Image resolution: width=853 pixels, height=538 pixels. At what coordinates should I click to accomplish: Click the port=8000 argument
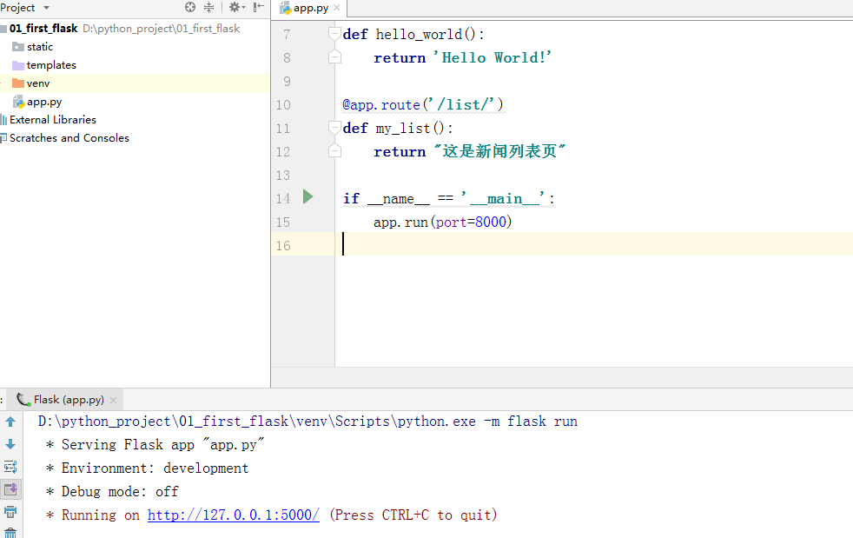point(471,223)
